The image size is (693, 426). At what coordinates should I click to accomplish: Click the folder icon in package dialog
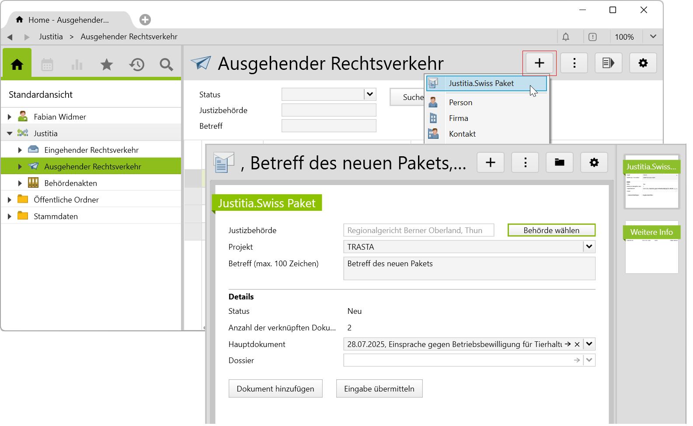pyautogui.click(x=560, y=162)
